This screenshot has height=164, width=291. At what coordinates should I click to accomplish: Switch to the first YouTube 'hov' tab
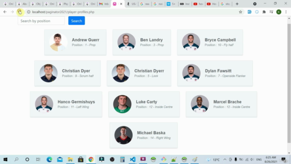click(198, 4)
